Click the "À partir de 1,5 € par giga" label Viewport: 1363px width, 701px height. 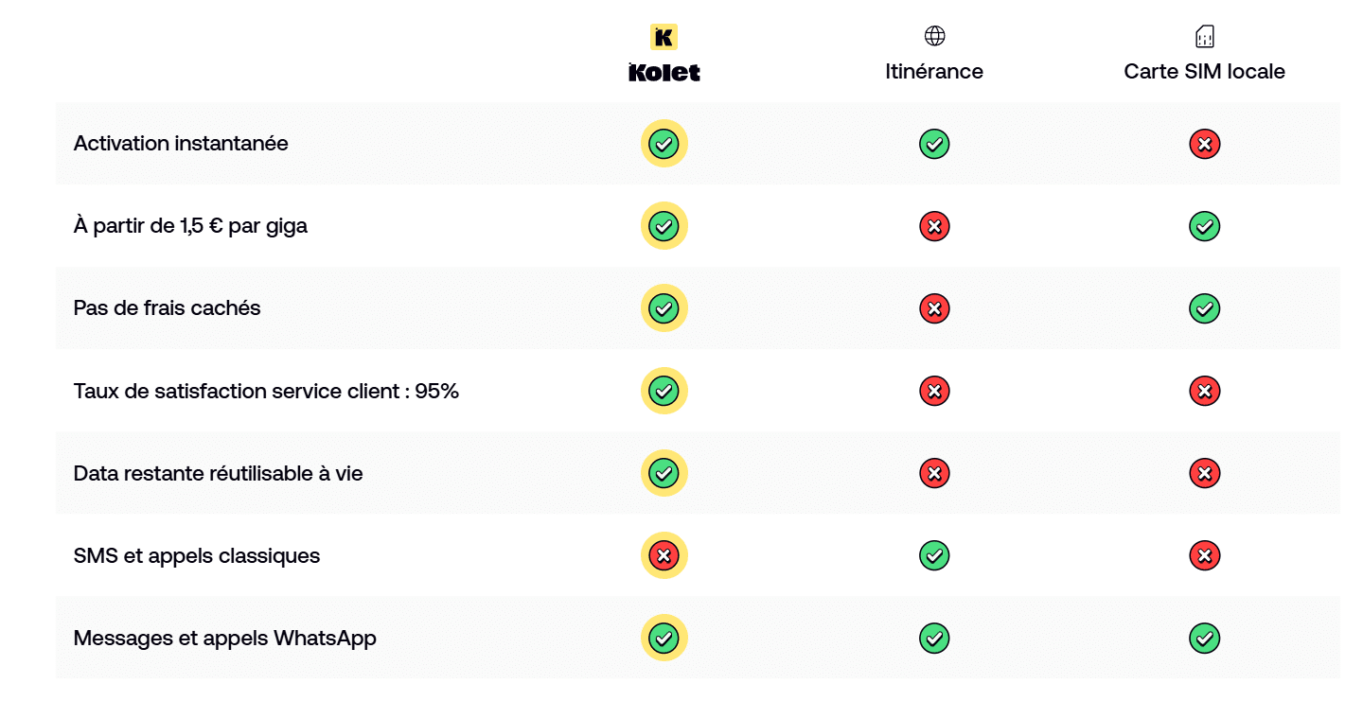coord(190,226)
